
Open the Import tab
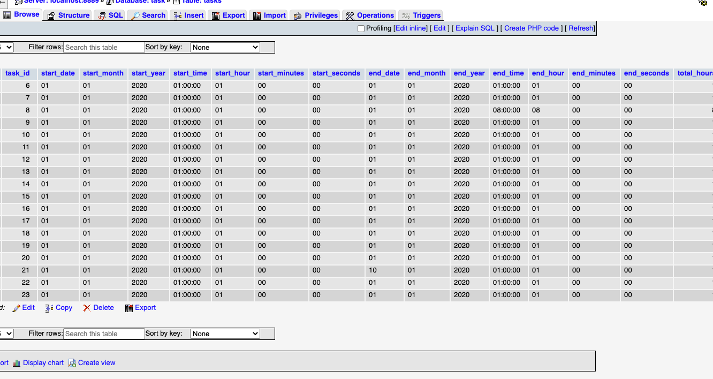(x=274, y=16)
